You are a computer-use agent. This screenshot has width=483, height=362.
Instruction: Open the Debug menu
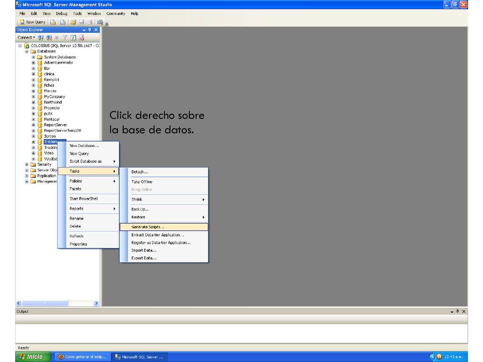coord(62,14)
